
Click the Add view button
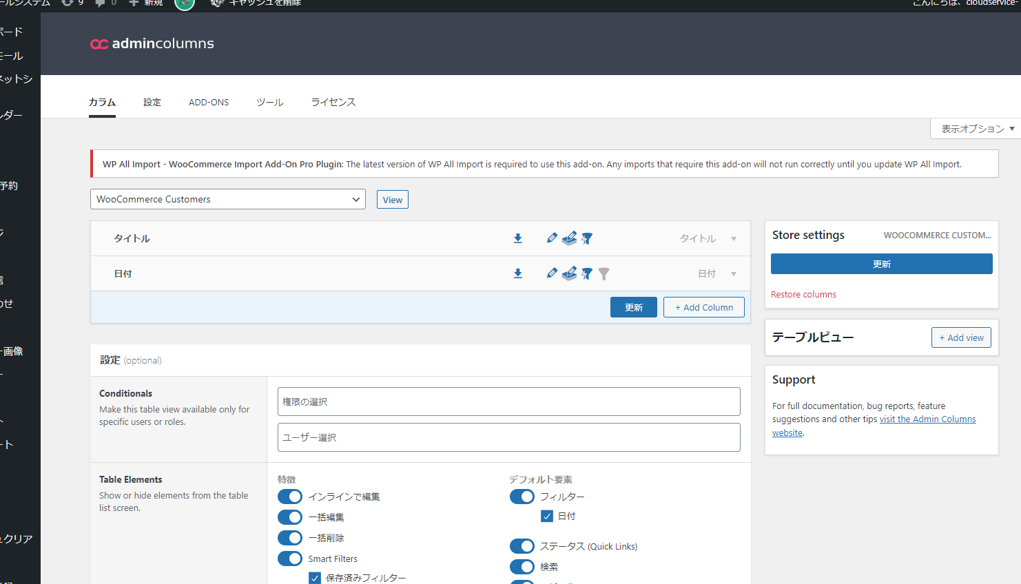coord(961,337)
